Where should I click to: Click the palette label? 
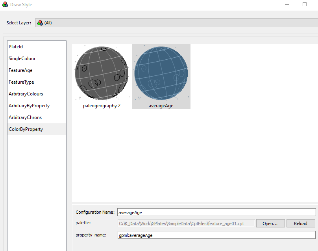click(83, 223)
